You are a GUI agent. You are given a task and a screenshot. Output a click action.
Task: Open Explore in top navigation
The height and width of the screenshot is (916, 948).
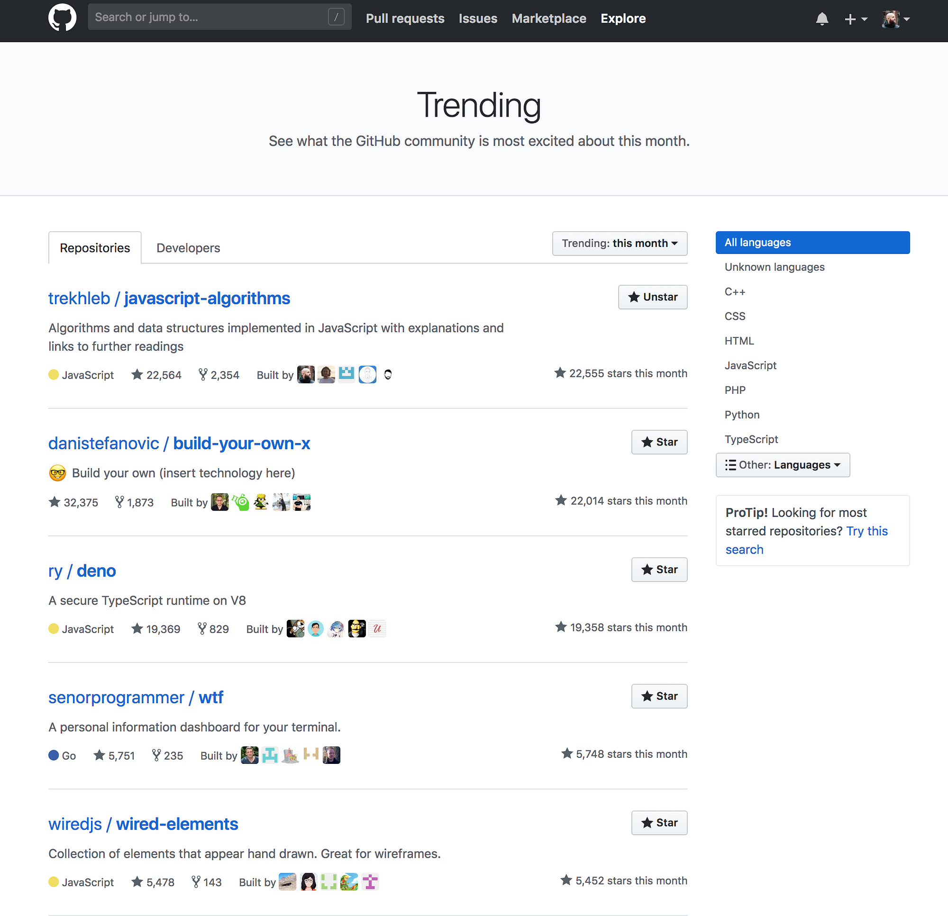click(x=623, y=18)
